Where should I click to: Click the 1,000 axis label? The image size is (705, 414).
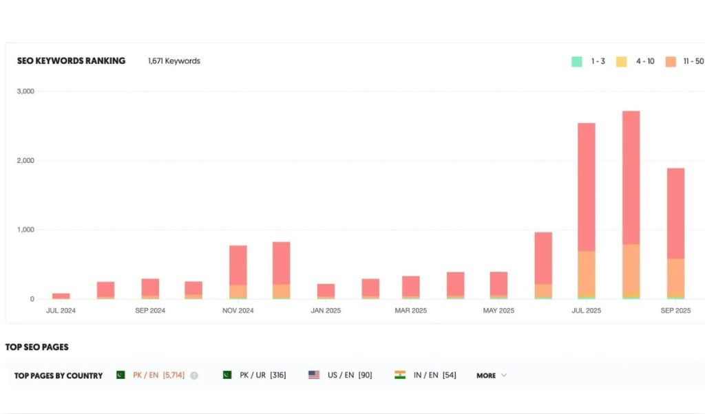pos(25,230)
